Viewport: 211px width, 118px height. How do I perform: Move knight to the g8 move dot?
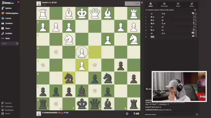(56, 104)
